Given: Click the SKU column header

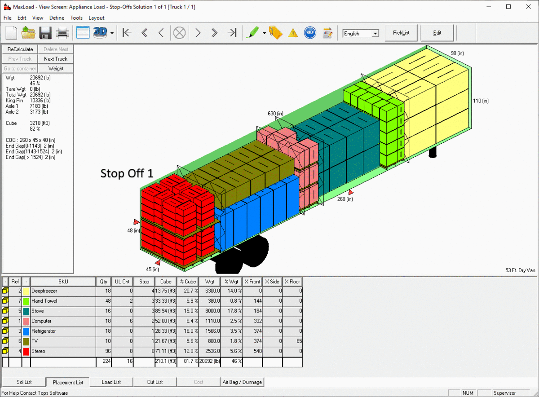Looking at the screenshot, I should 63,282.
